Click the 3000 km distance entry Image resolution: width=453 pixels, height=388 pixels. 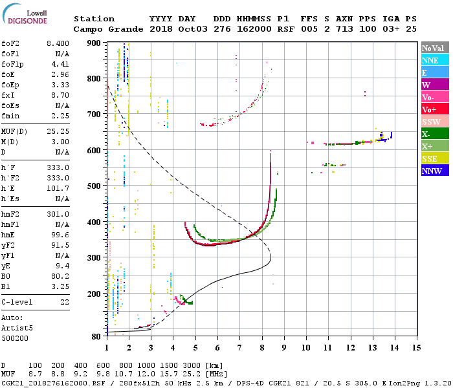[x=192, y=366]
